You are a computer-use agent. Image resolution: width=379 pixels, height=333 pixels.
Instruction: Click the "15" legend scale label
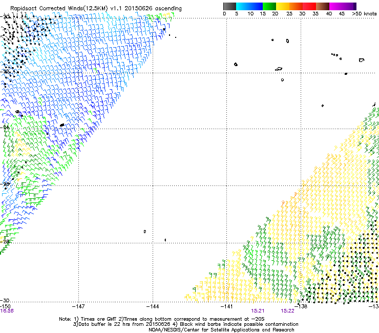pos(263,14)
